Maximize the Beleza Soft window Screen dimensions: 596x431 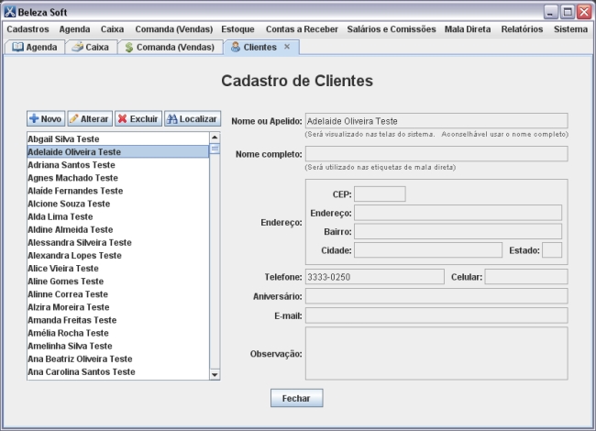point(567,12)
